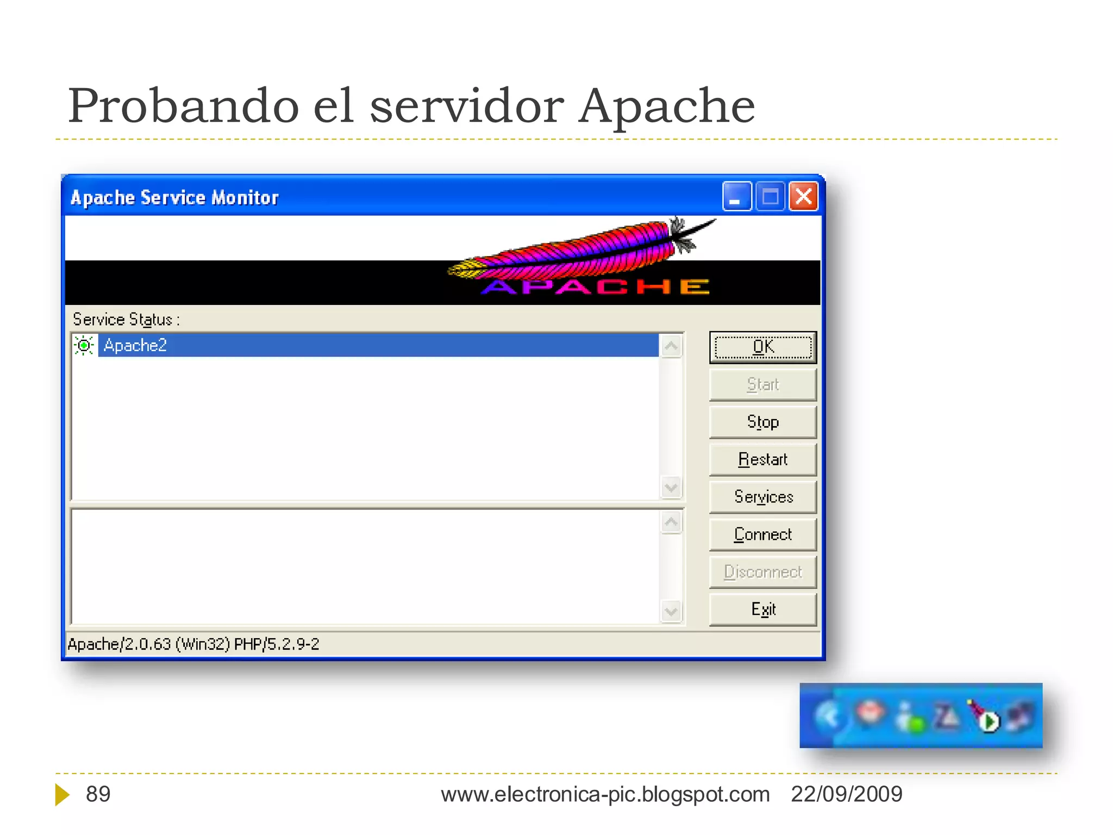Minimize the Apache Service Monitor window
This screenshot has height=835, width=1113.
[x=736, y=196]
